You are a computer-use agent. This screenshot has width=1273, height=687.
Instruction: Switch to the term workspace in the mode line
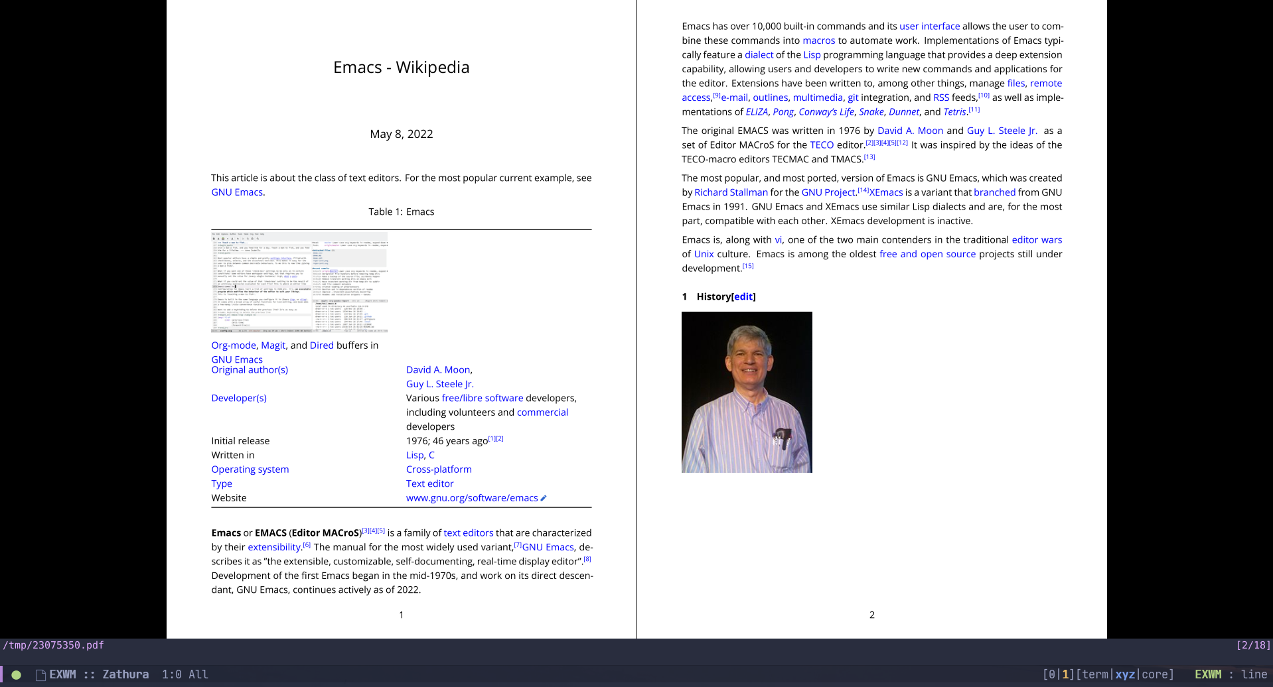point(1096,674)
